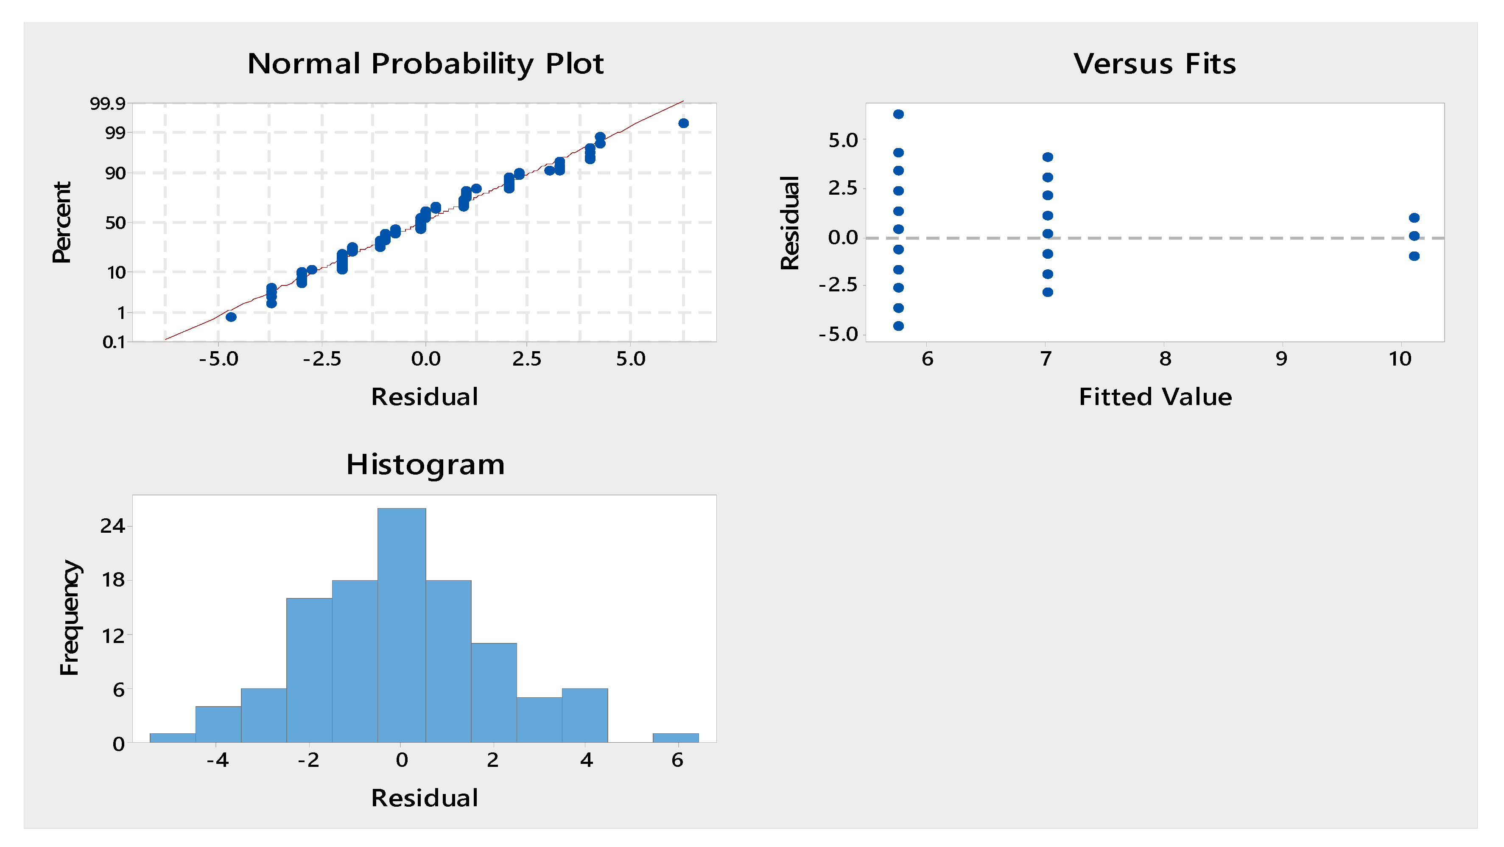Screen dimensions: 1504x847
Task: Click the dashed zero reference line in Versus Fits
Action: (x=1226, y=238)
